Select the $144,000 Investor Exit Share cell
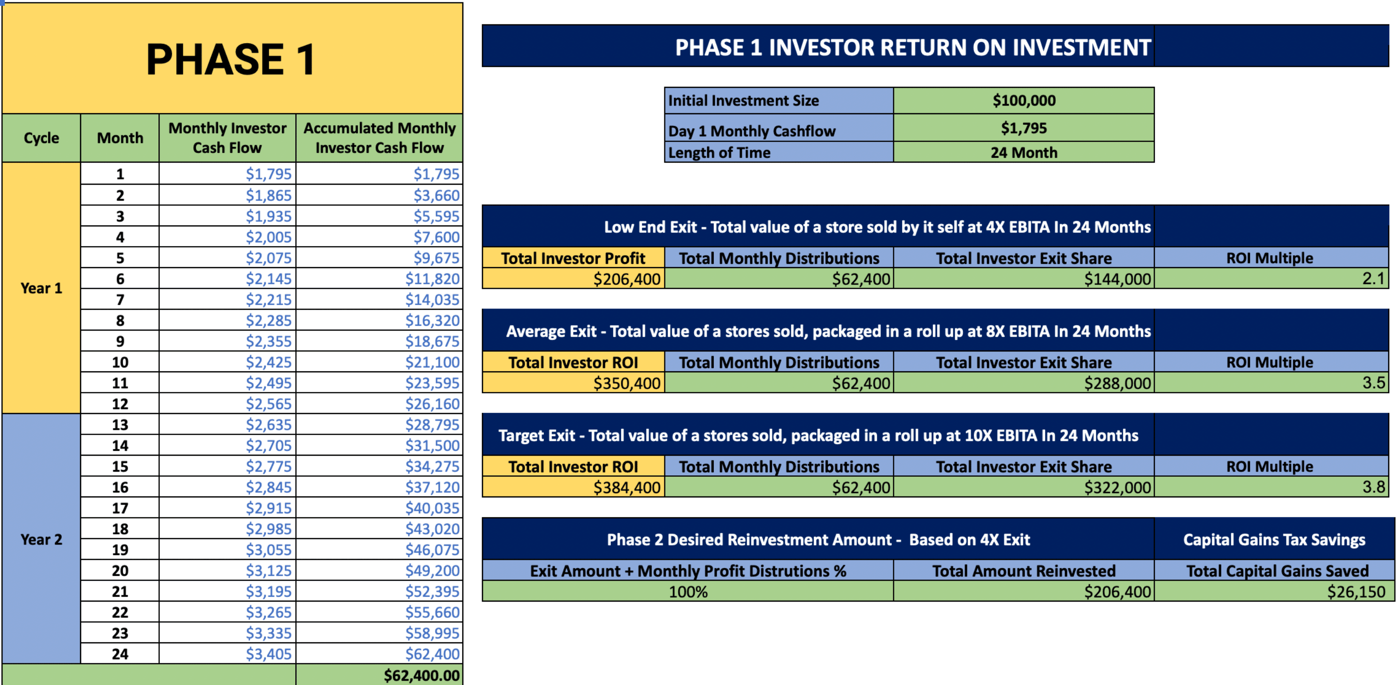The image size is (1396, 685). [1023, 279]
